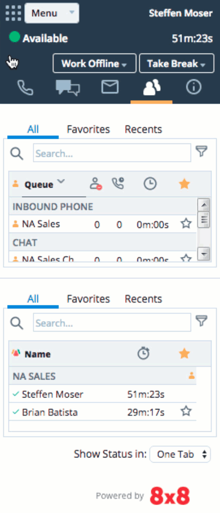Image resolution: width=220 pixels, height=513 pixels.
Task: Toggle favorites star in queue header
Action: (x=184, y=184)
